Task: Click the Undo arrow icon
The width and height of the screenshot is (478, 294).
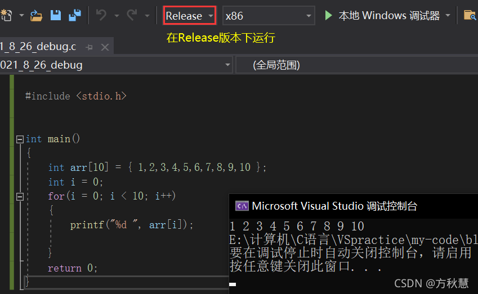Action: [x=101, y=15]
